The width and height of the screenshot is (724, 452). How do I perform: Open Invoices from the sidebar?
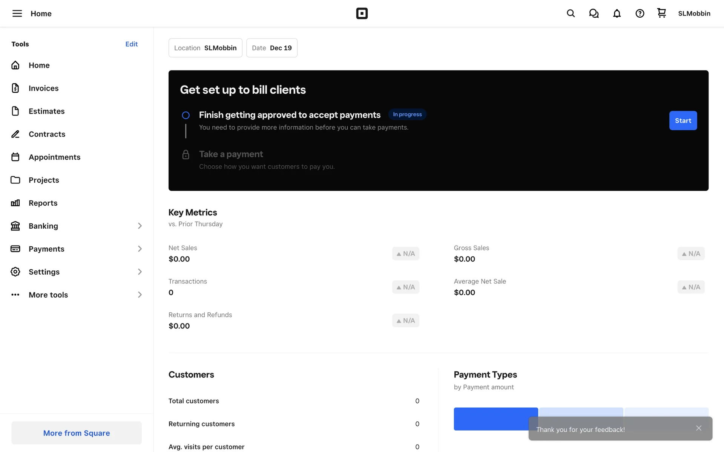(43, 88)
